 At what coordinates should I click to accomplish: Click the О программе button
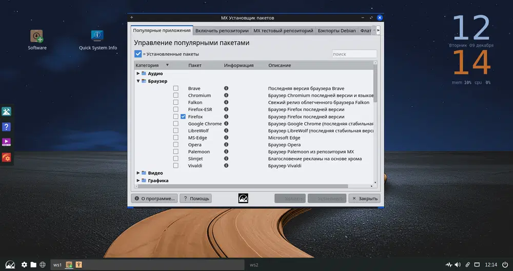tap(154, 199)
